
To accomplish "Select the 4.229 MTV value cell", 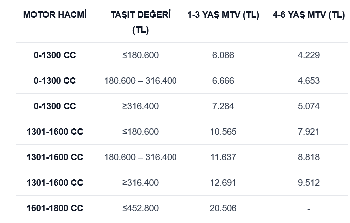I will click(x=308, y=55).
